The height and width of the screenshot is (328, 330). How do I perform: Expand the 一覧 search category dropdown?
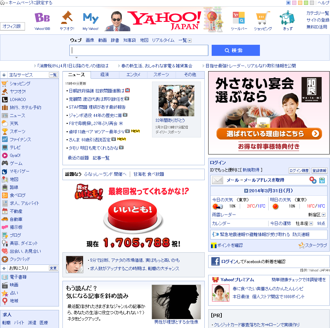tap(189, 40)
